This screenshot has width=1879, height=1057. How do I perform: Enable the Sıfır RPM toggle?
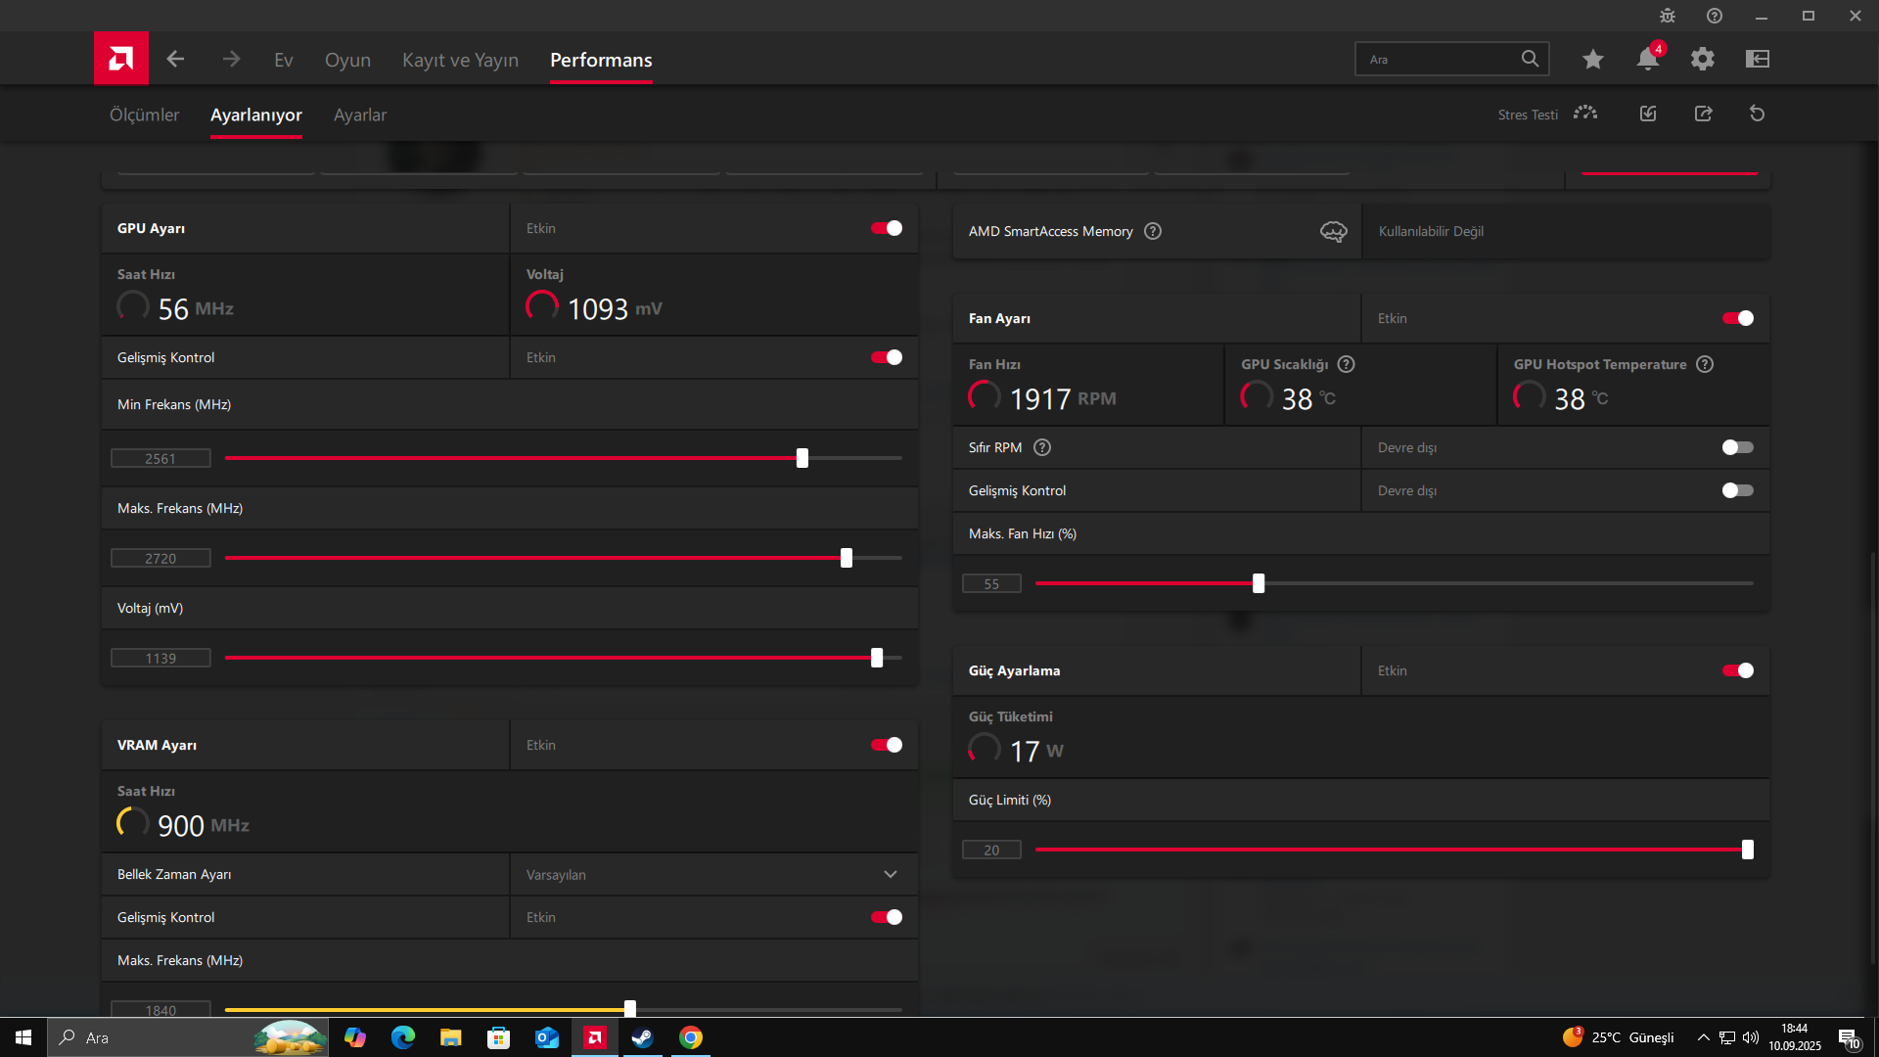point(1737,447)
